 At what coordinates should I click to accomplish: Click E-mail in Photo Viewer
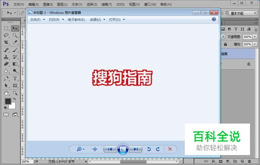click(76, 20)
